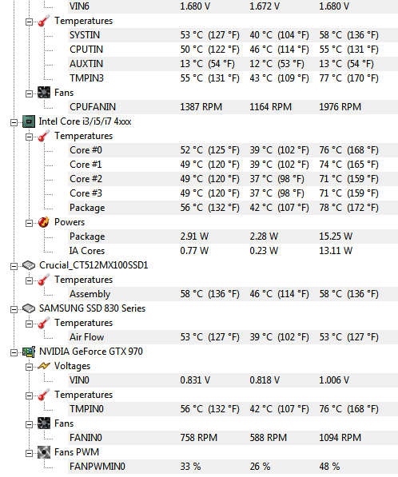Select the FANIN0 row label
The height and width of the screenshot is (477, 398).
86,438
